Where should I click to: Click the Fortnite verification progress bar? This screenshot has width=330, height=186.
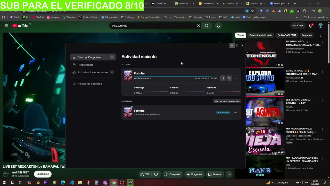176,76
